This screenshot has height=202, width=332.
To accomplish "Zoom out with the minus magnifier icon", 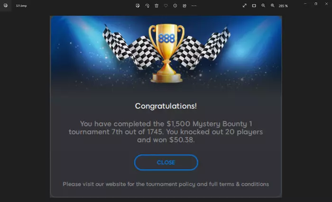I will 263,6.
